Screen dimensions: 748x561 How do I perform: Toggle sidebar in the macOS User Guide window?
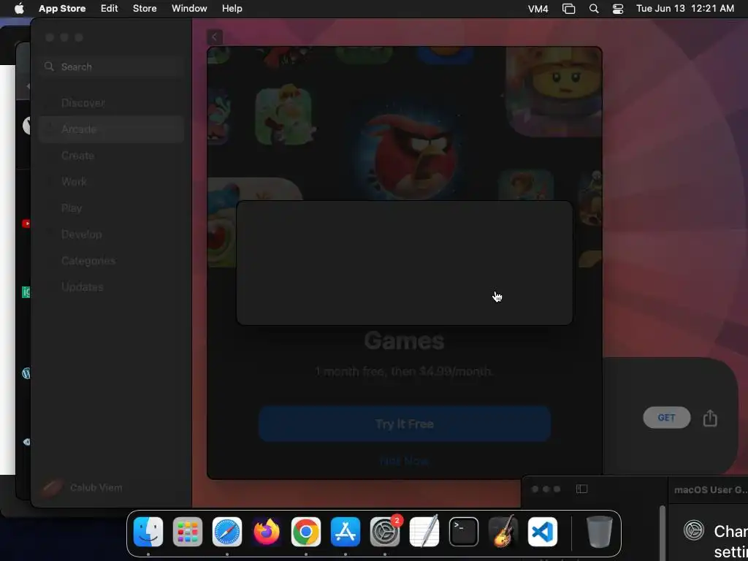click(581, 489)
